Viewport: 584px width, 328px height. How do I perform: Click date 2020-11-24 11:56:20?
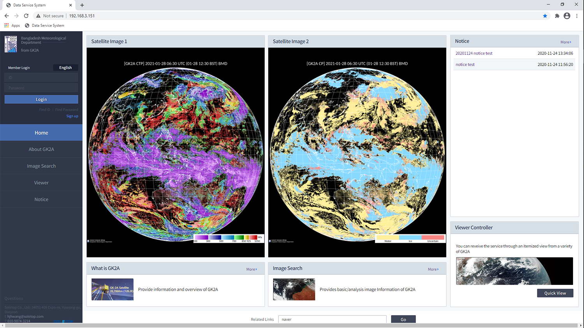pyautogui.click(x=555, y=65)
